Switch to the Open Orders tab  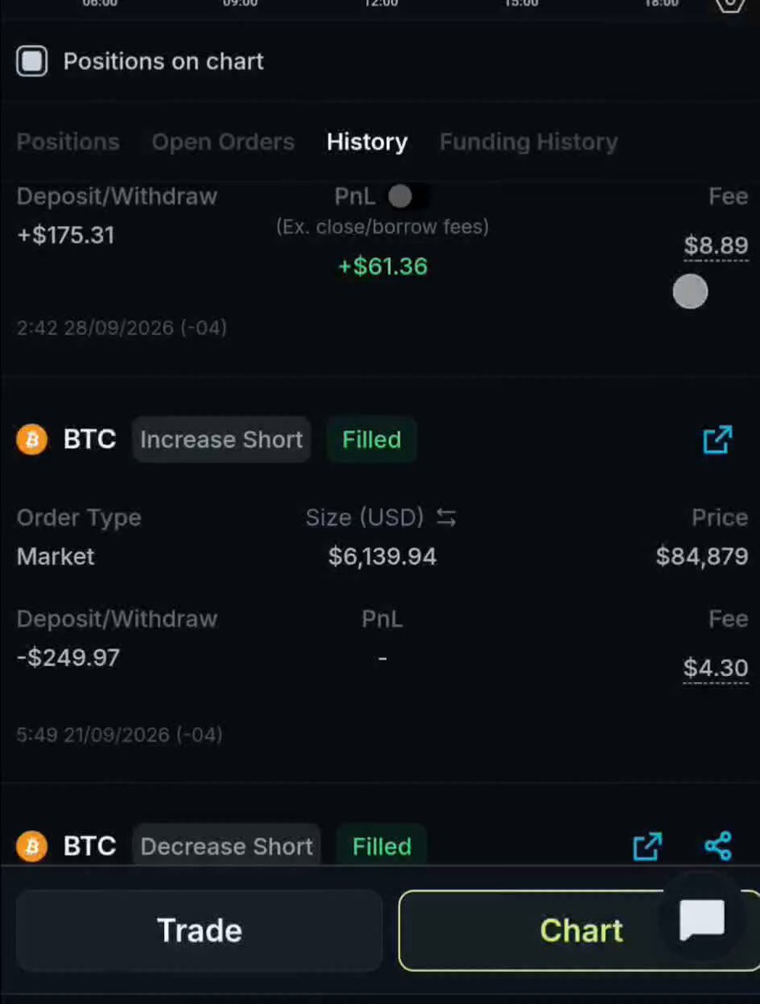pos(223,141)
